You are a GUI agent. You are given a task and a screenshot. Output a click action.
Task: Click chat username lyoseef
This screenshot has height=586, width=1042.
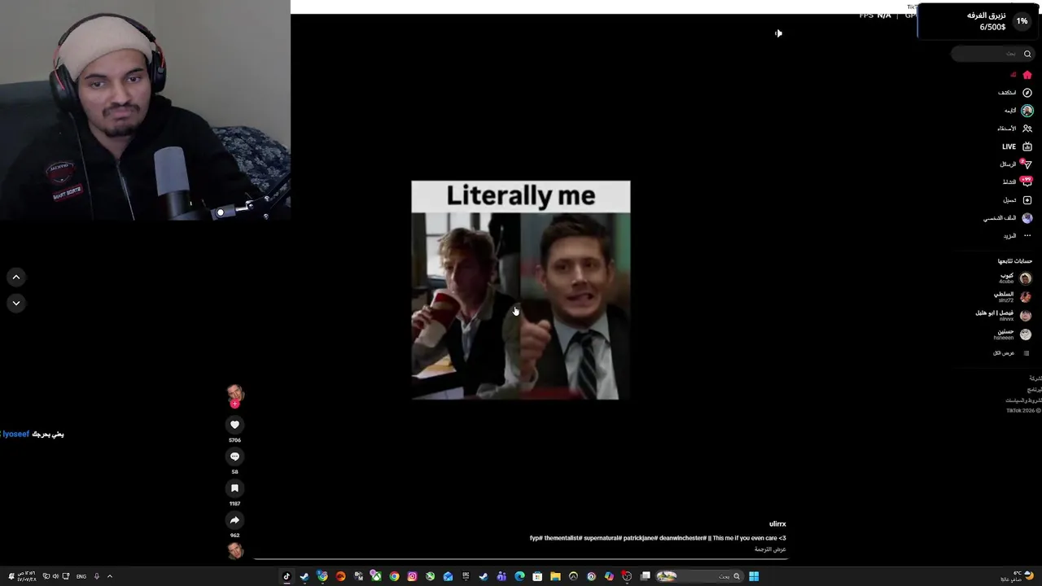pyautogui.click(x=15, y=435)
